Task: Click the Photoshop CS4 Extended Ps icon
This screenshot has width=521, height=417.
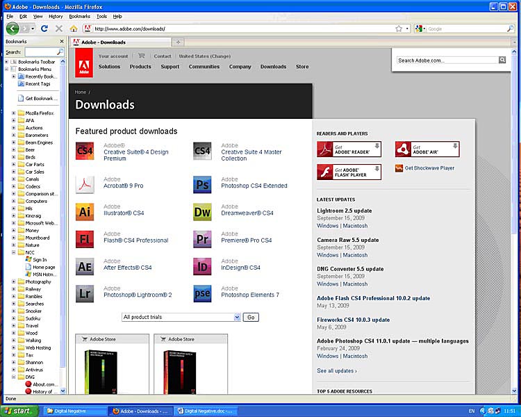Action: [201, 184]
